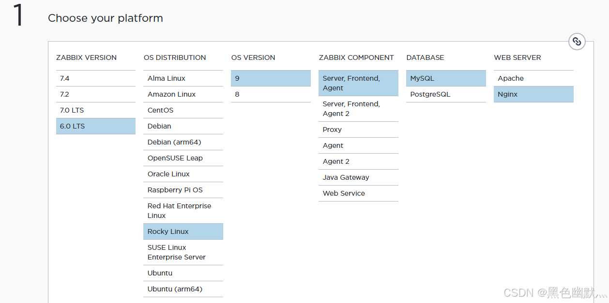The height and width of the screenshot is (303, 609).
Task: Select Zabbix version 7.2
Action: [x=96, y=94]
